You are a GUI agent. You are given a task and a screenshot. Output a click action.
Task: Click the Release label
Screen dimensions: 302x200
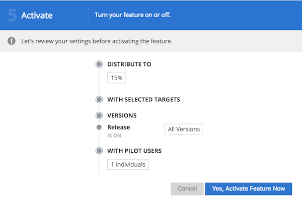click(x=119, y=127)
